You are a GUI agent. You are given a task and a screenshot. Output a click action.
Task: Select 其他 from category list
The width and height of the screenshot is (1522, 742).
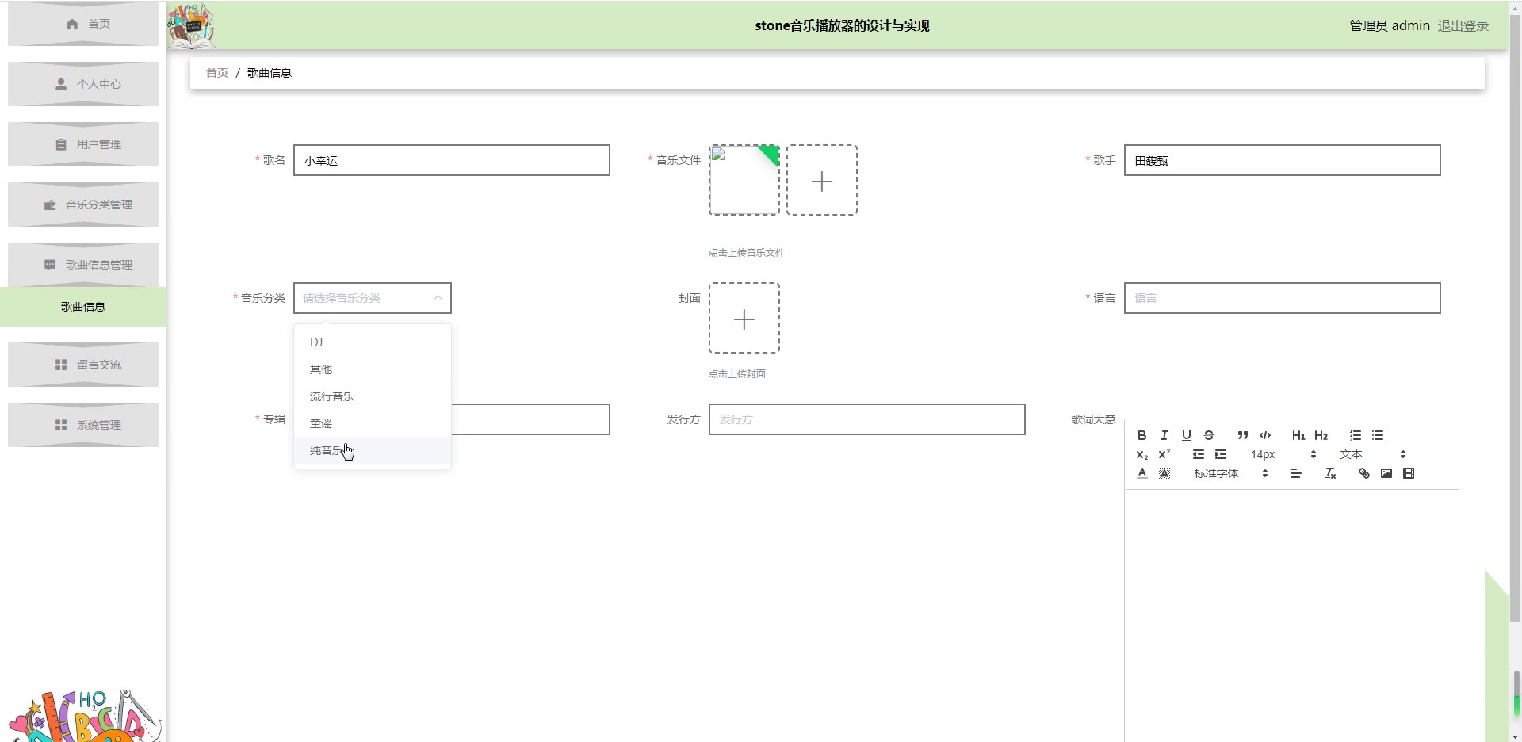click(373, 369)
